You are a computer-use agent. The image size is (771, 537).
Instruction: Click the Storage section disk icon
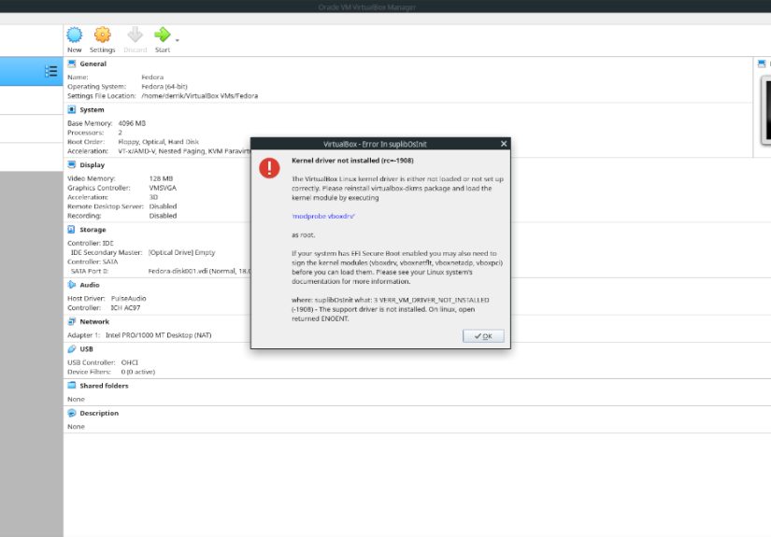click(x=72, y=230)
